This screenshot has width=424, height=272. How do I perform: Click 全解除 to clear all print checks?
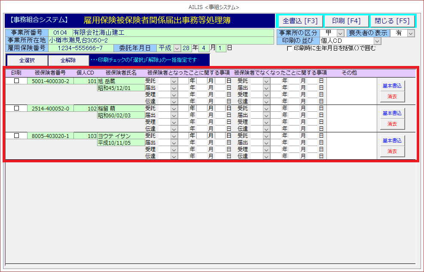tap(68, 60)
